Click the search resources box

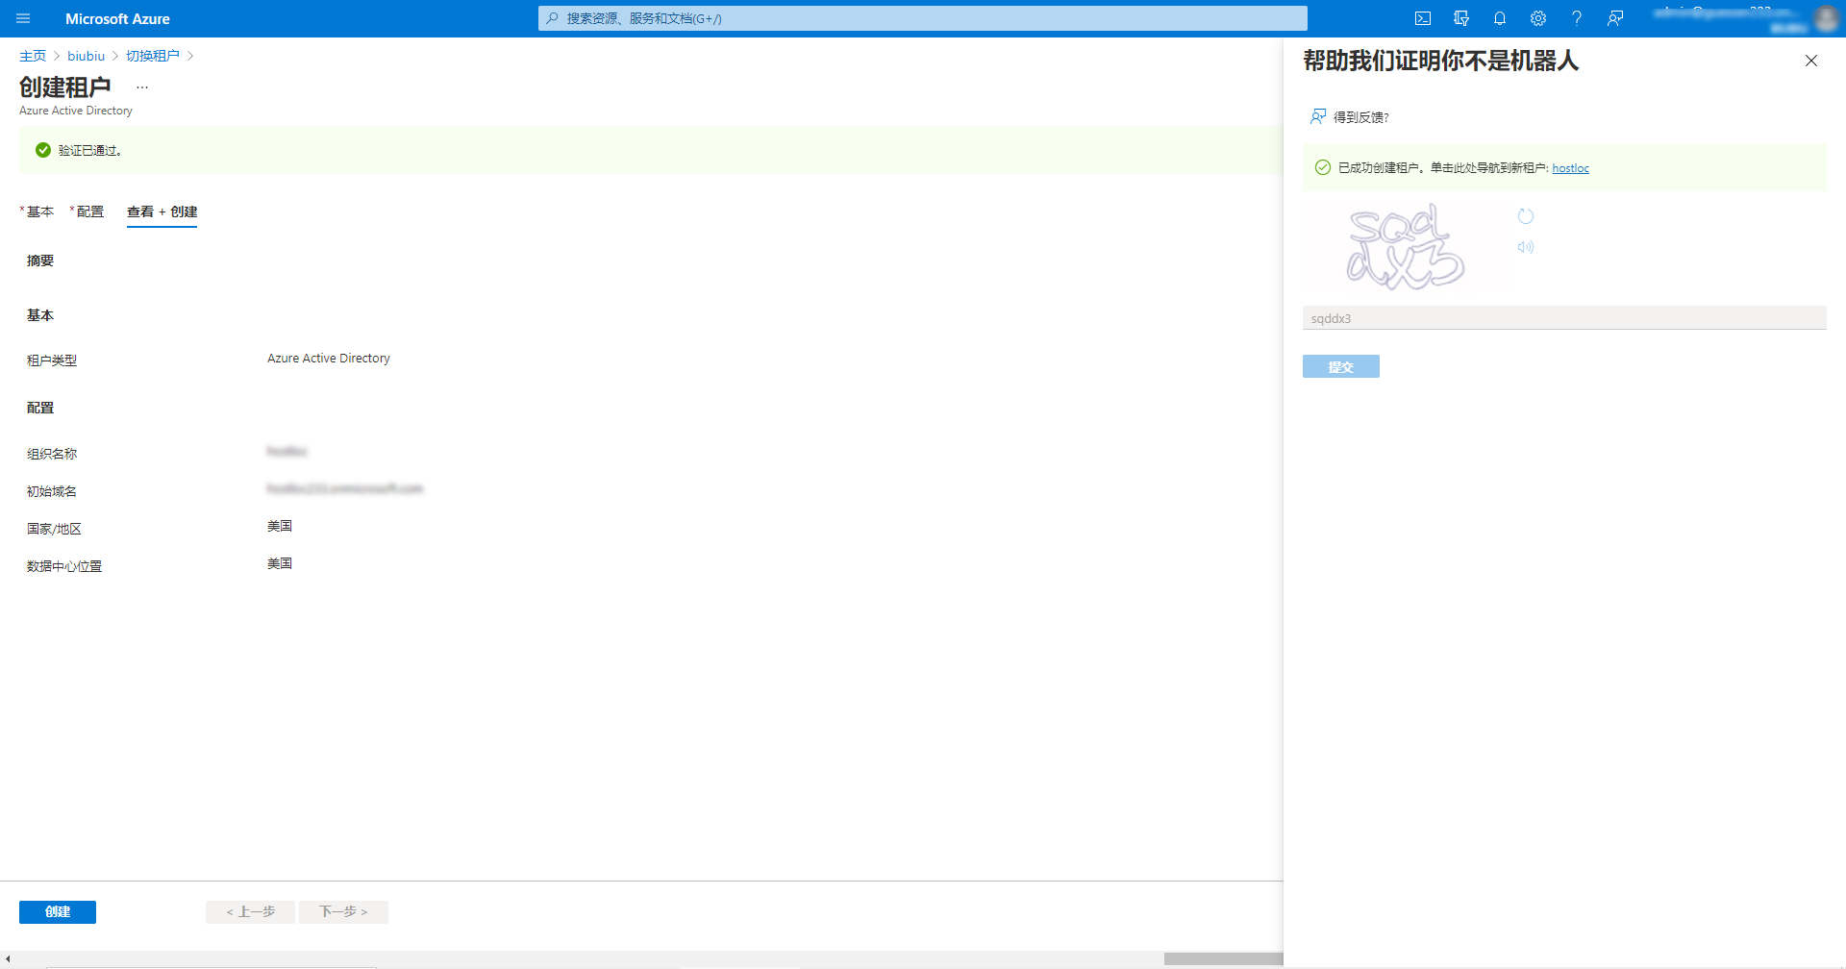(x=923, y=18)
